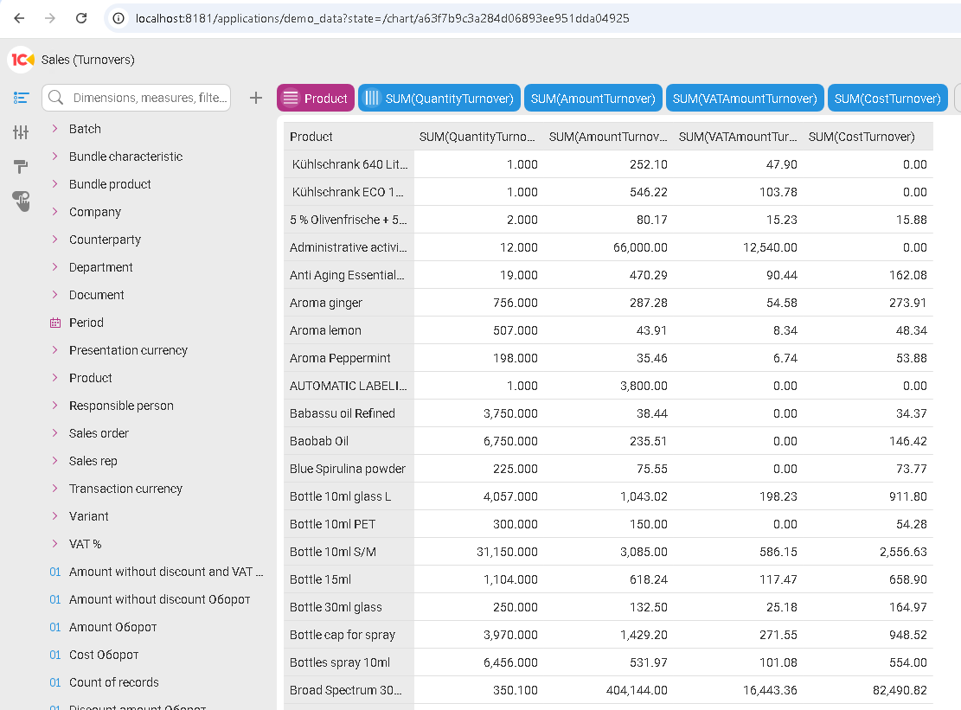Focus the Dimensions, measures, filters search field
Screen dimensions: 961x710
click(149, 98)
